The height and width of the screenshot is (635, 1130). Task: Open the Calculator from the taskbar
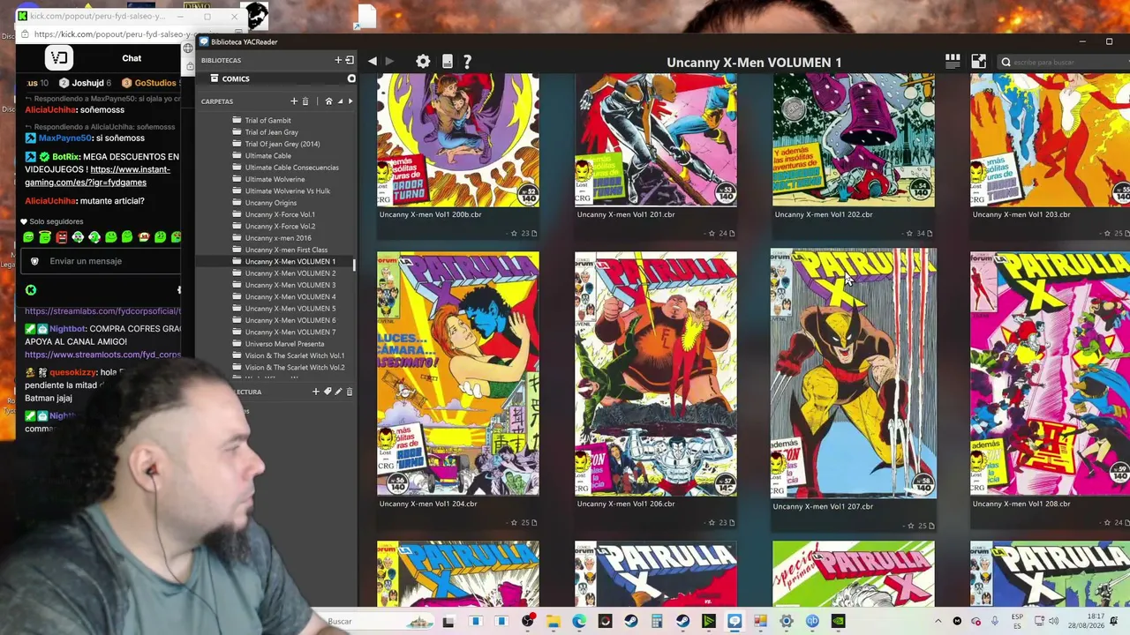pyautogui.click(x=656, y=621)
